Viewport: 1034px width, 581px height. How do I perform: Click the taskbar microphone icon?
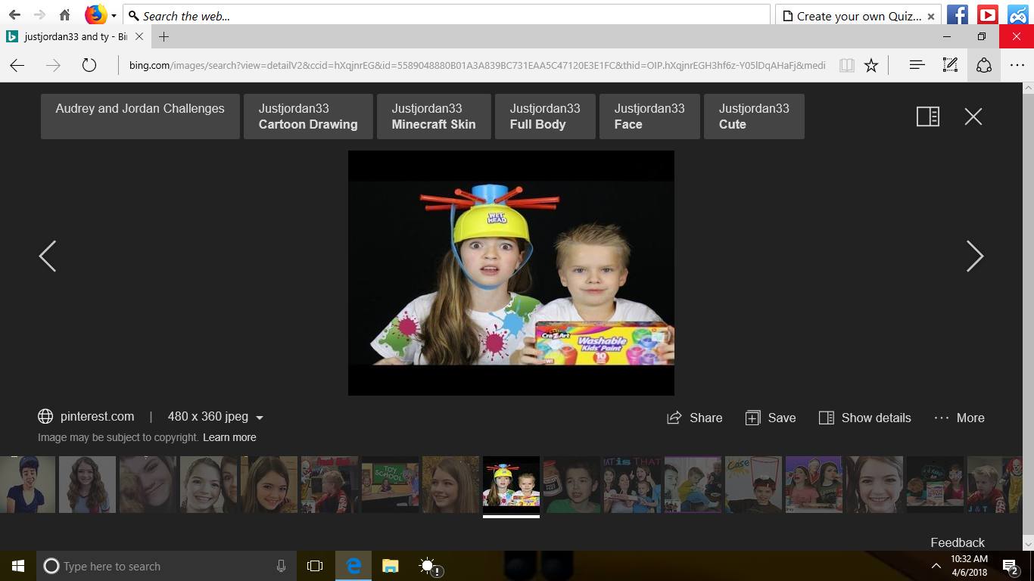[x=282, y=566]
